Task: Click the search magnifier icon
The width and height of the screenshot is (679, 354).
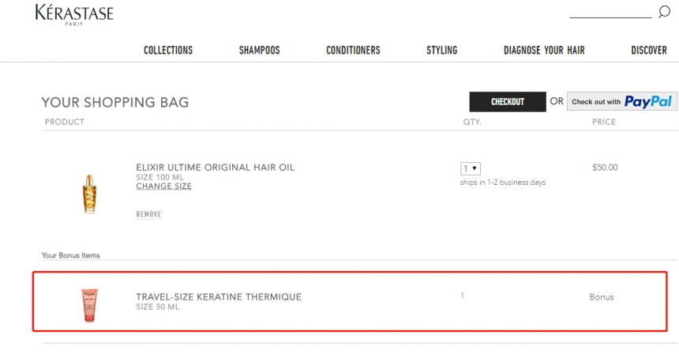Action: 664,12
